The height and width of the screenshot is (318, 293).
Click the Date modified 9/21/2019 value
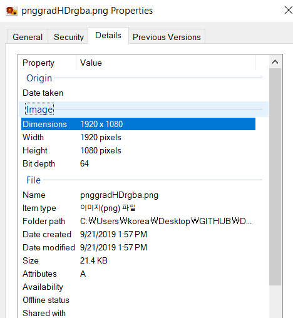[x=114, y=247]
